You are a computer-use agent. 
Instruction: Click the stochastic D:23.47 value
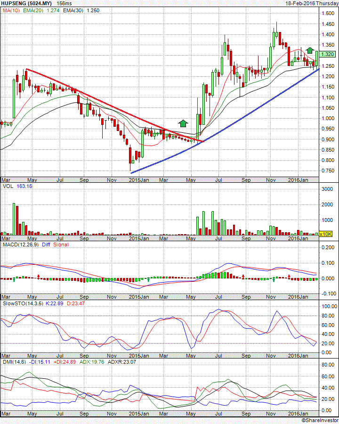[76, 303]
